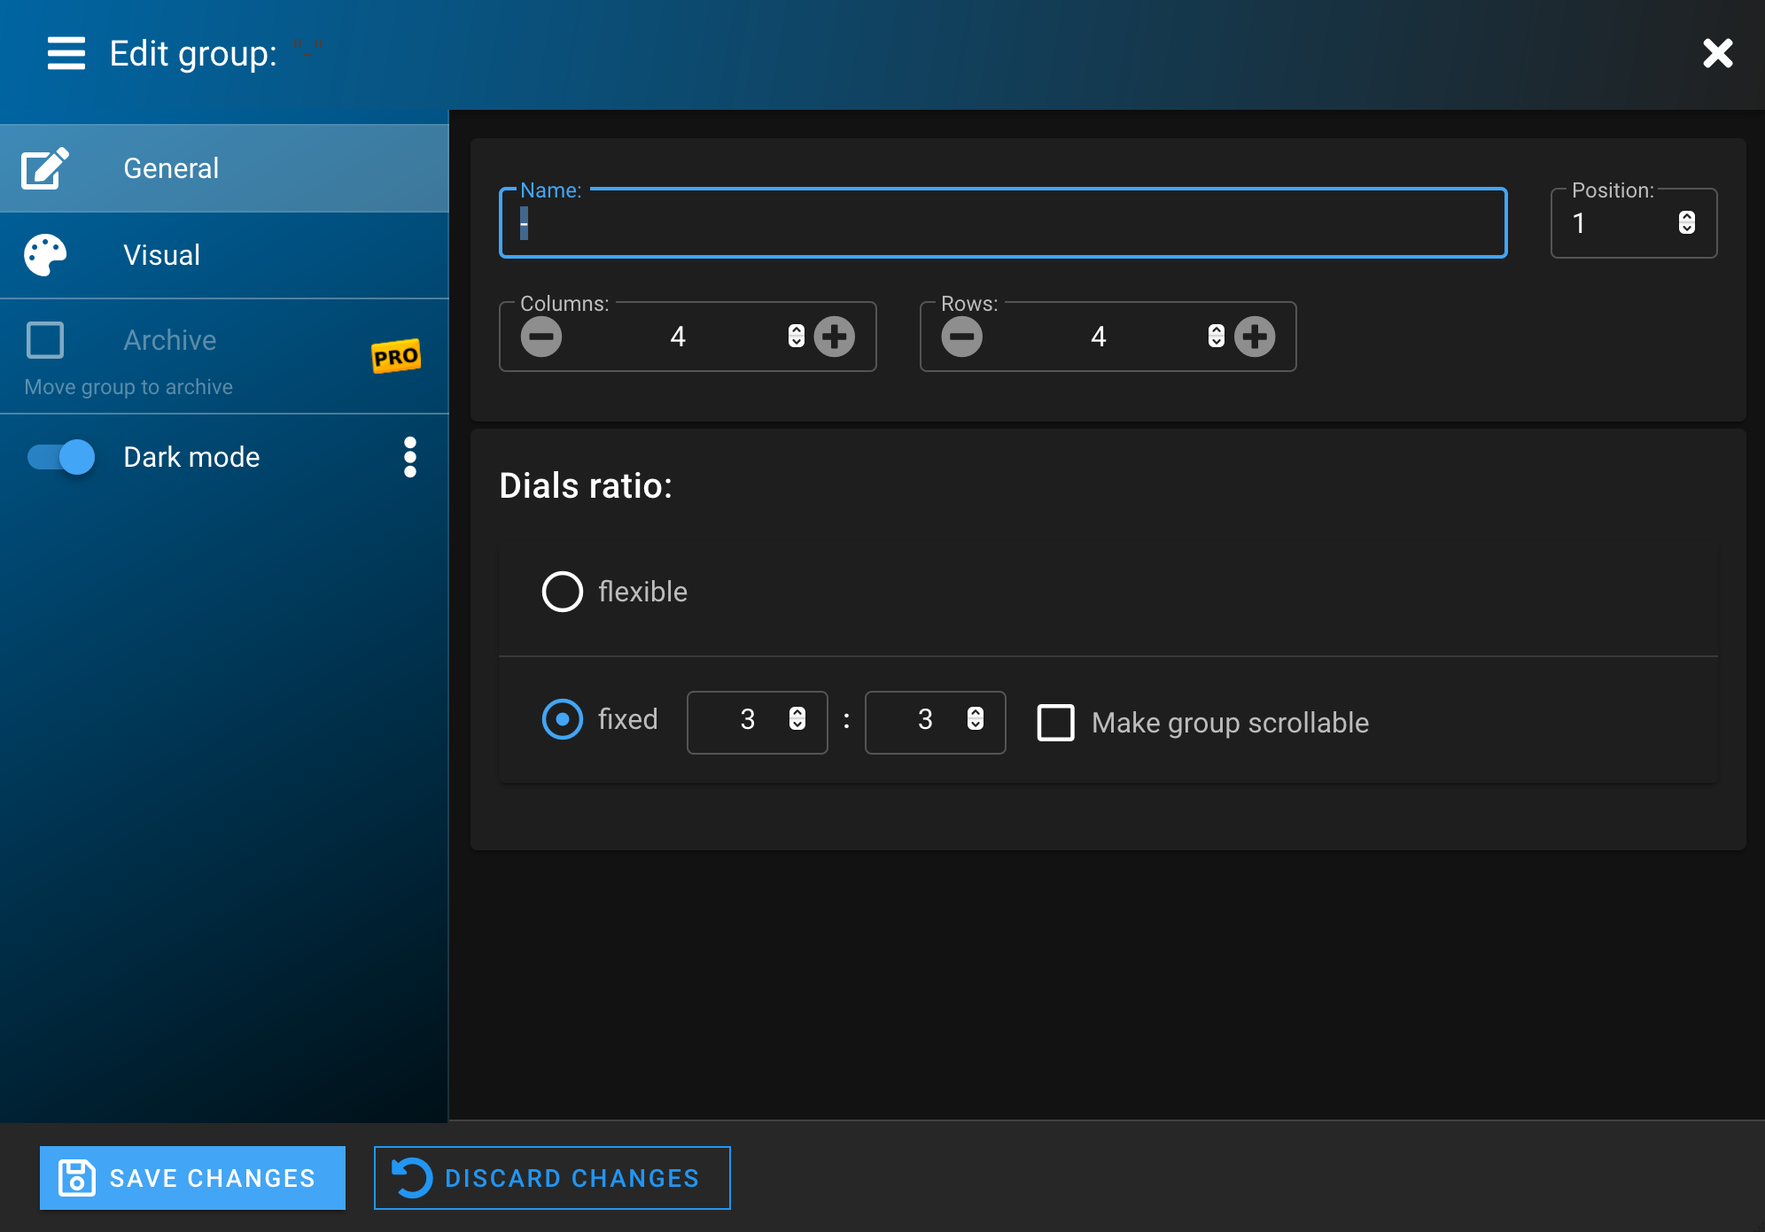The height and width of the screenshot is (1232, 1765).
Task: Check Make group scrollable checkbox
Action: click(1056, 723)
